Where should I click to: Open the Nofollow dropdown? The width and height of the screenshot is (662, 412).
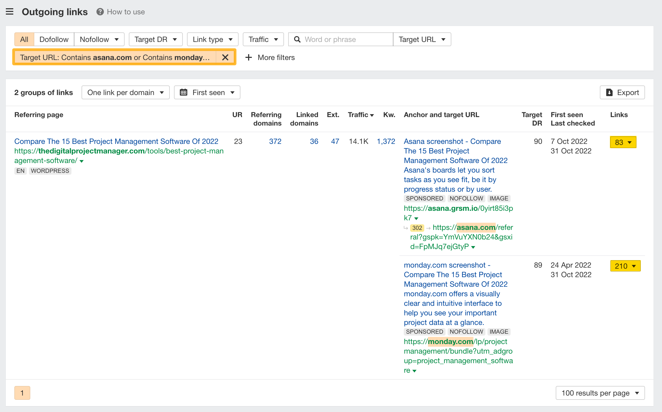pos(99,40)
